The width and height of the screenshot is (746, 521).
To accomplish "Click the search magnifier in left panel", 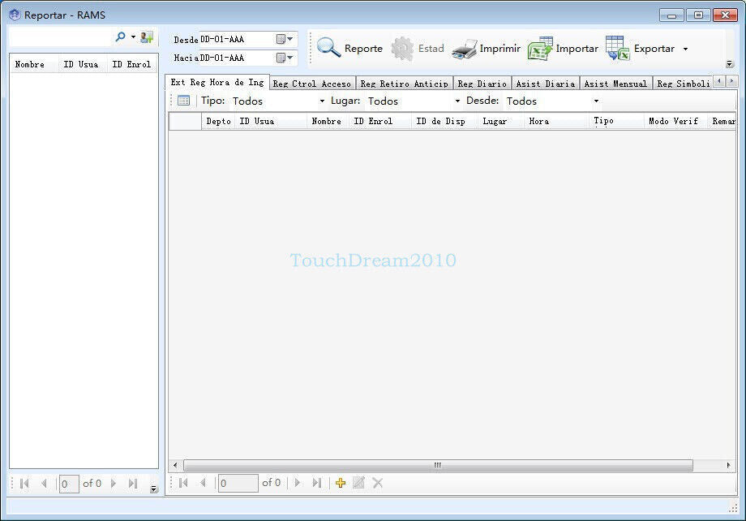I will point(121,37).
